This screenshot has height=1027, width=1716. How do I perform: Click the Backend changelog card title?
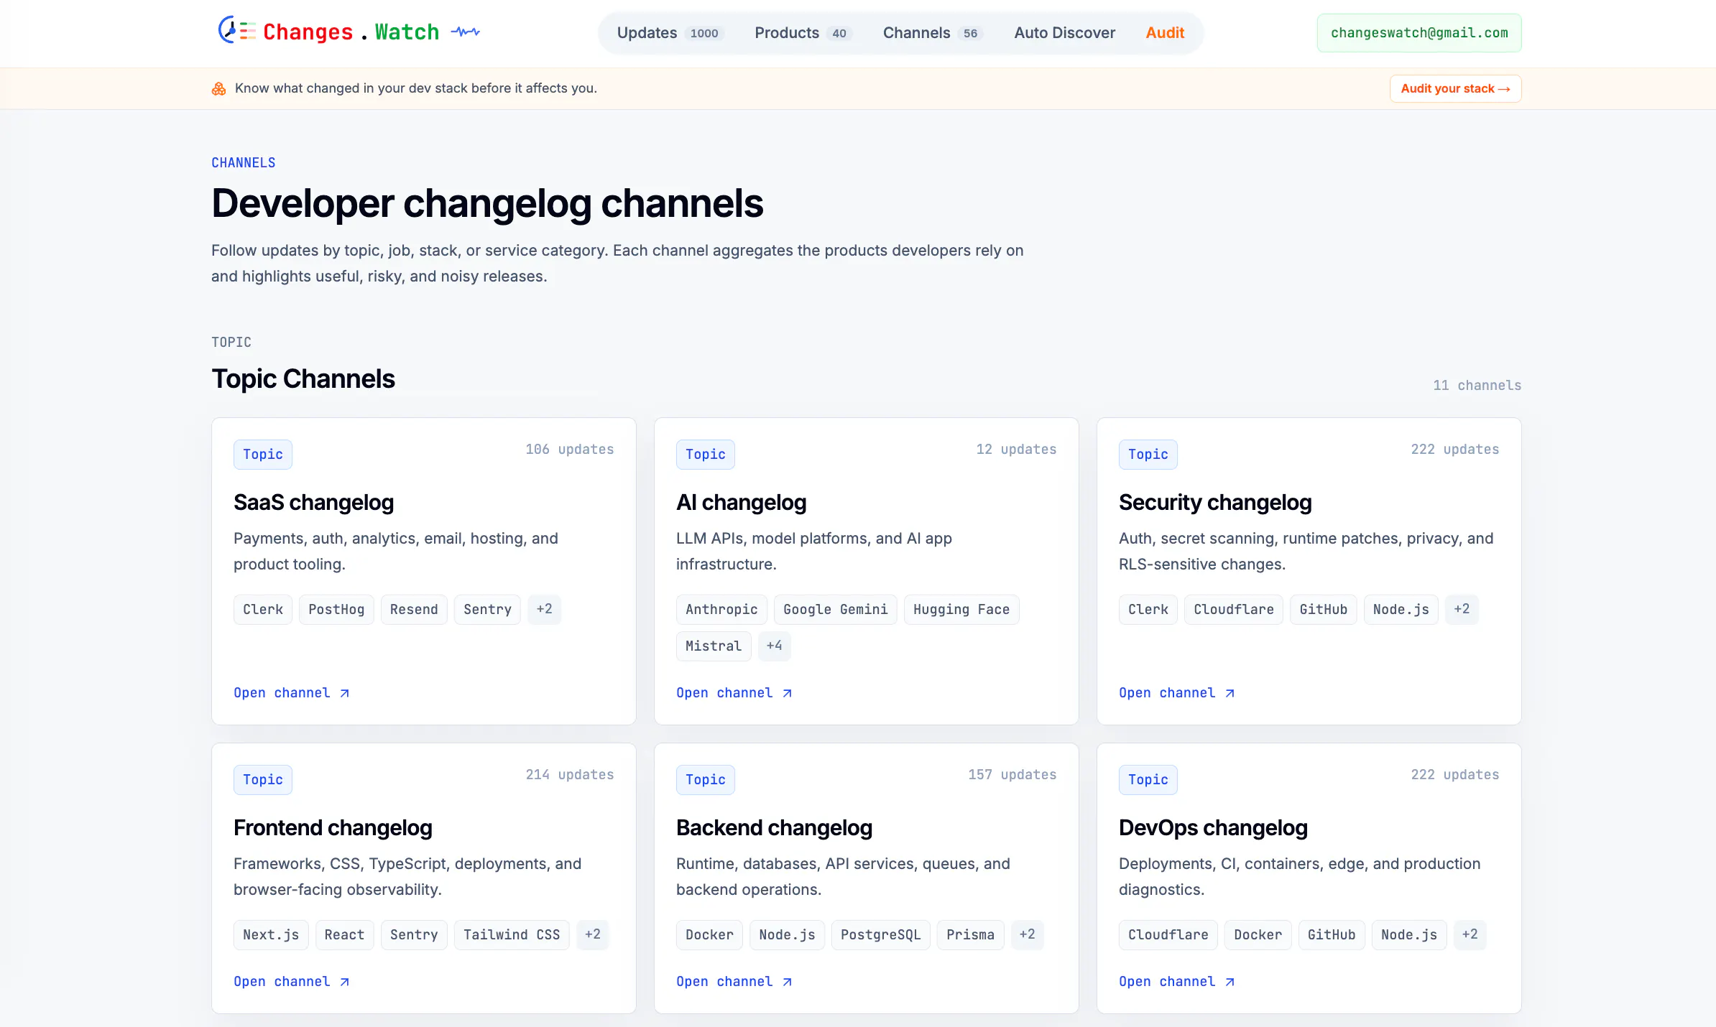[x=774, y=828]
